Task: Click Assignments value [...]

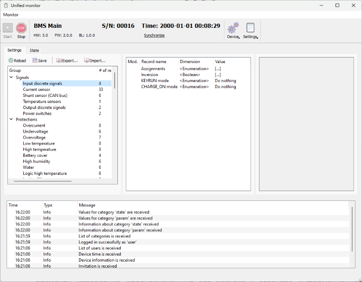Action: (x=218, y=69)
